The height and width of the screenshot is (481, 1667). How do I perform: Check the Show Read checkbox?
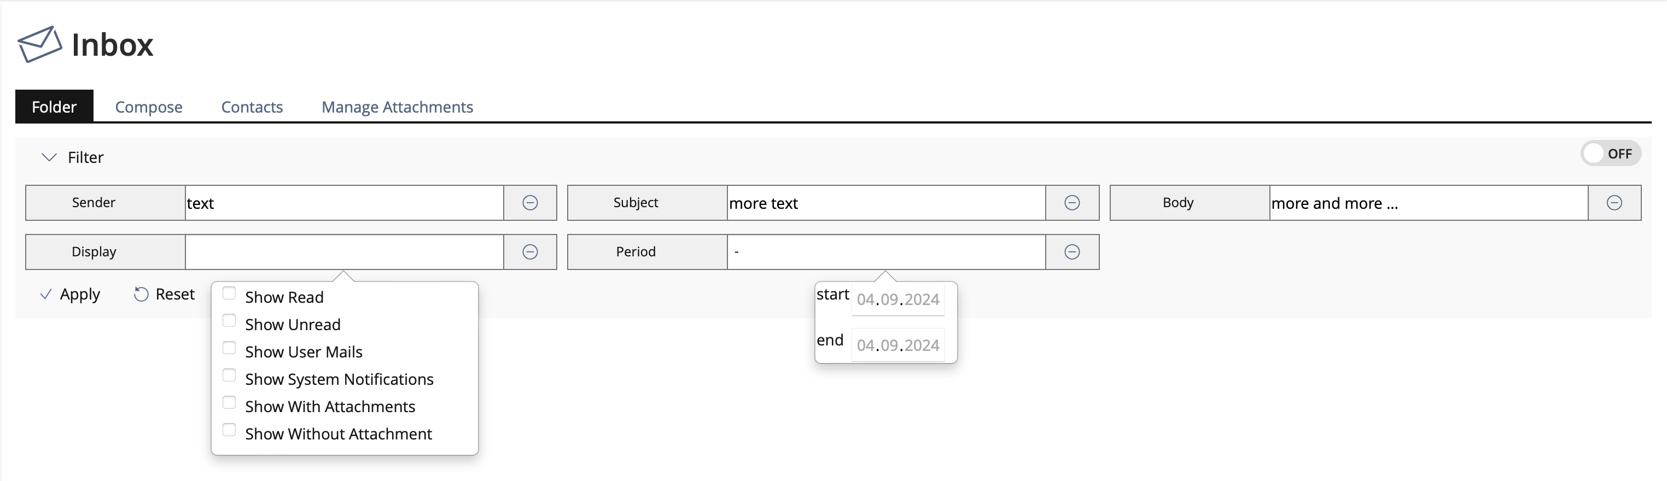(229, 294)
